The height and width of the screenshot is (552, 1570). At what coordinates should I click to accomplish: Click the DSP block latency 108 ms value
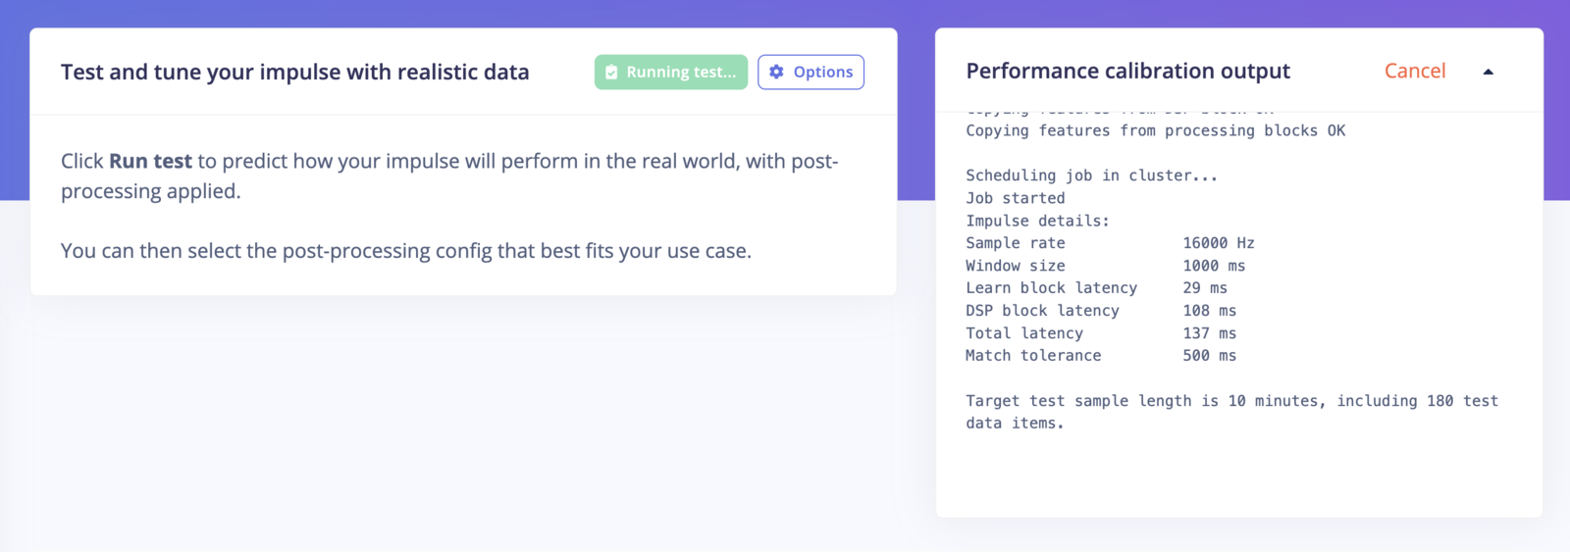[1209, 311]
